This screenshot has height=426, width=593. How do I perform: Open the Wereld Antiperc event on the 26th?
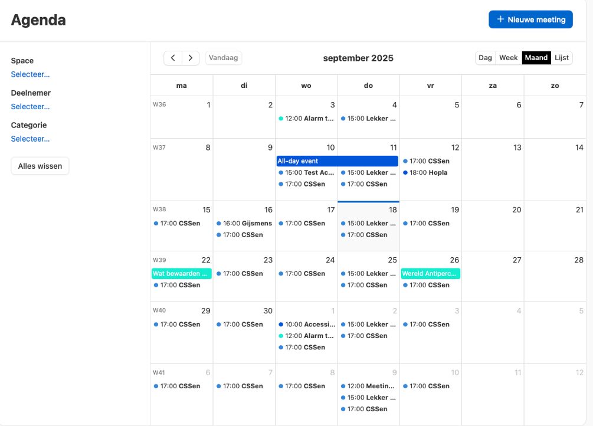pos(430,274)
